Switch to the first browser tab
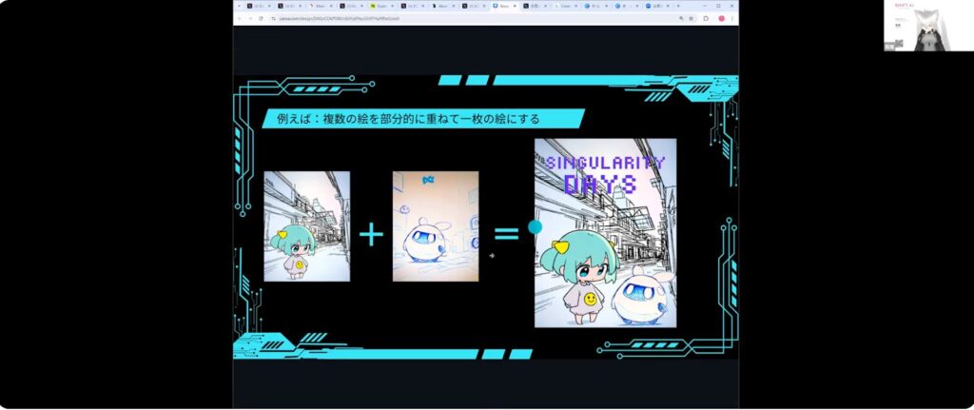This screenshot has width=974, height=410. [x=257, y=6]
